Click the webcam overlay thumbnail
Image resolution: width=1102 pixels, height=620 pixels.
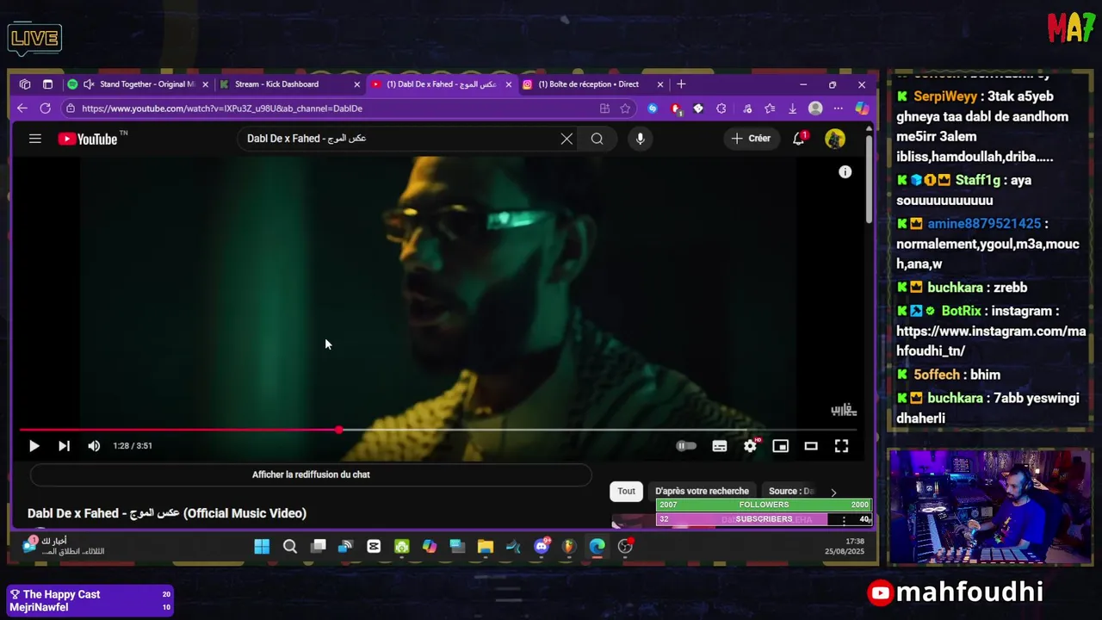click(990, 506)
